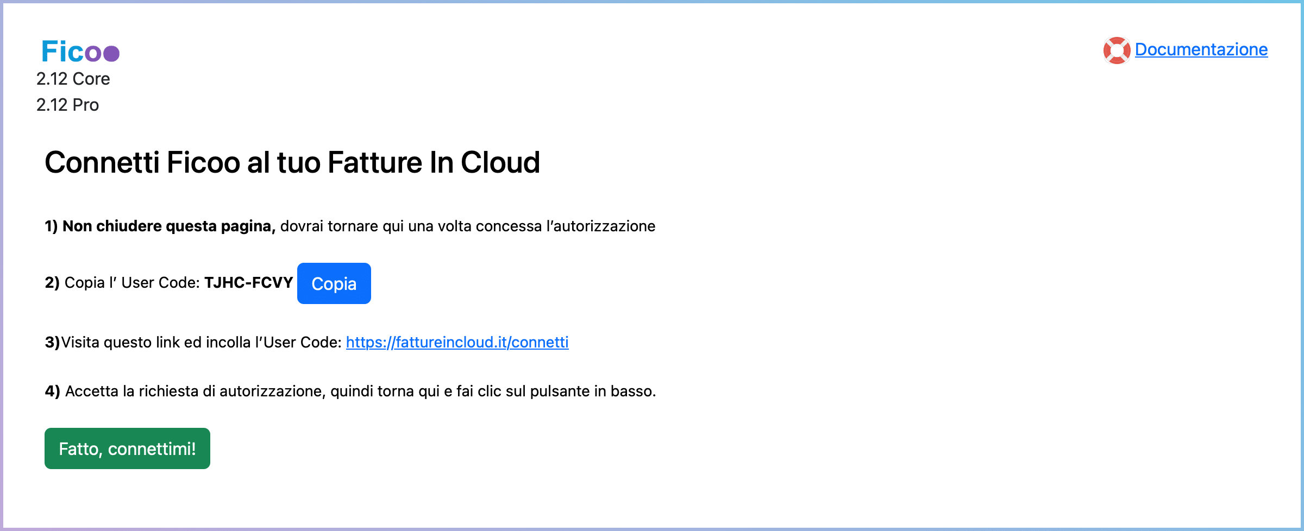This screenshot has width=1304, height=531.
Task: Click the green "Fatto, connettimi!" button
Action: pos(127,448)
